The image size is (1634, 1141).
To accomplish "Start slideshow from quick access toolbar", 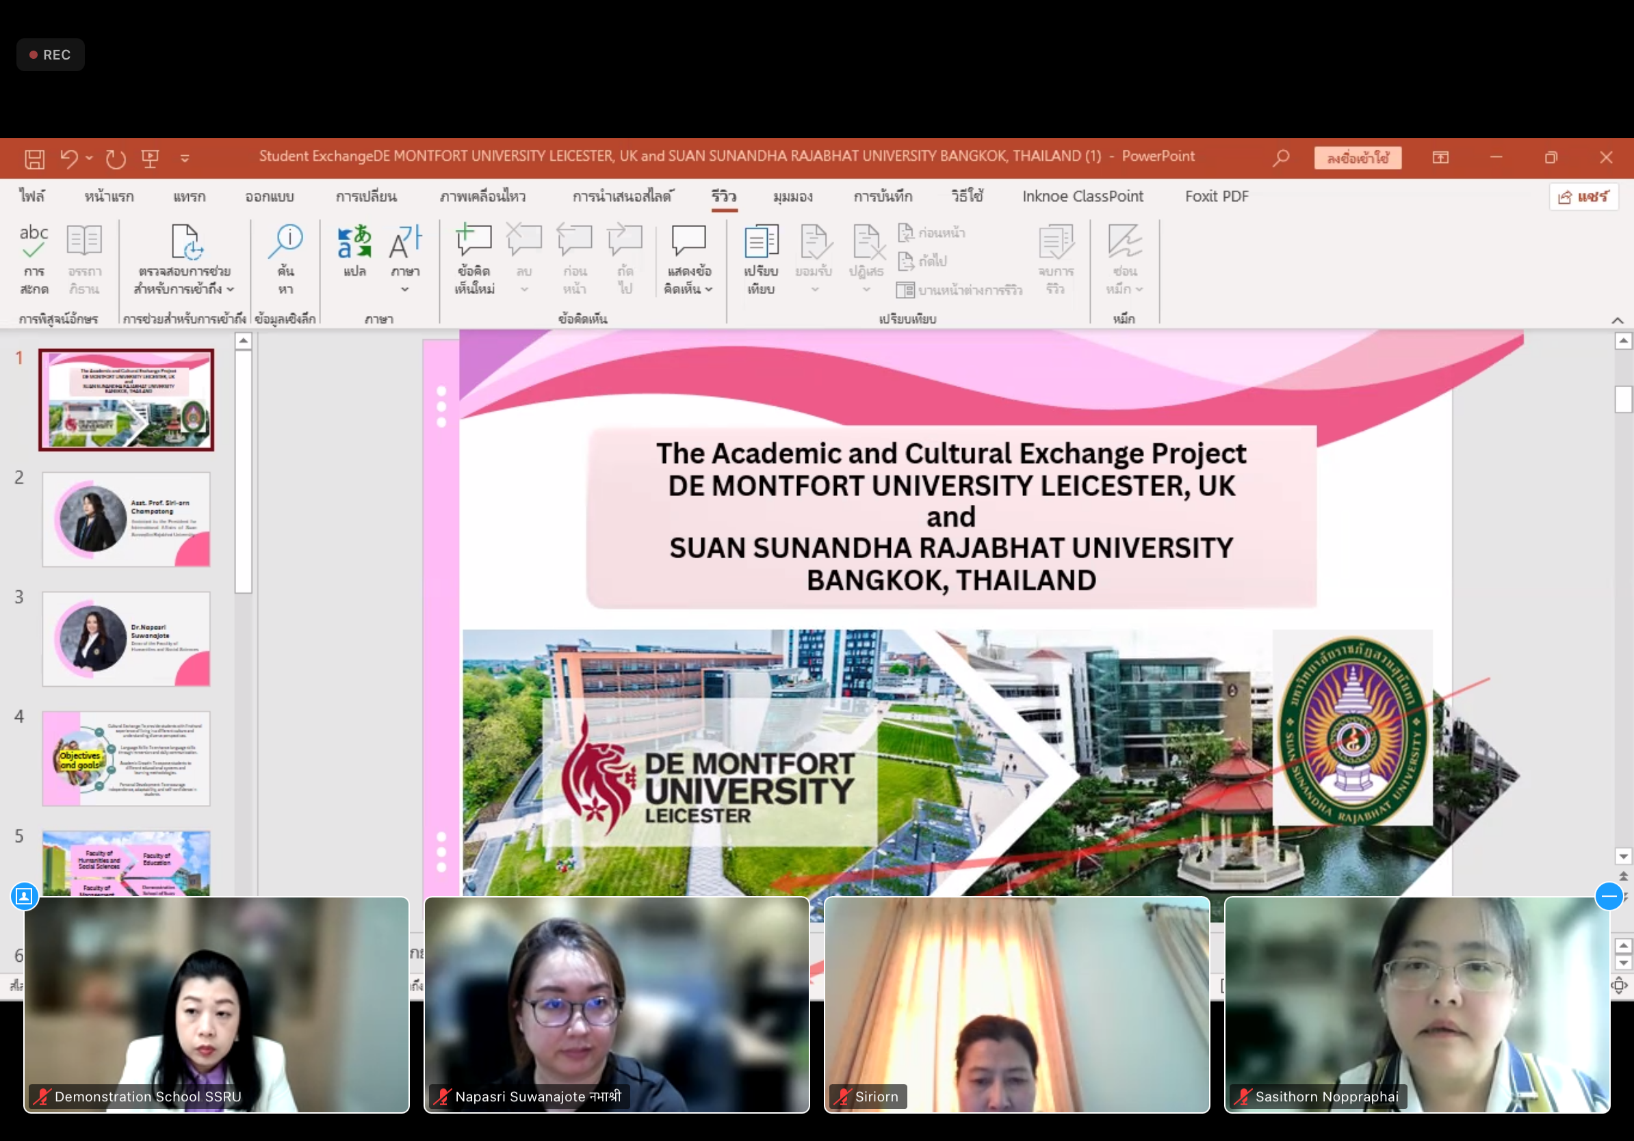I will pyautogui.click(x=150, y=158).
